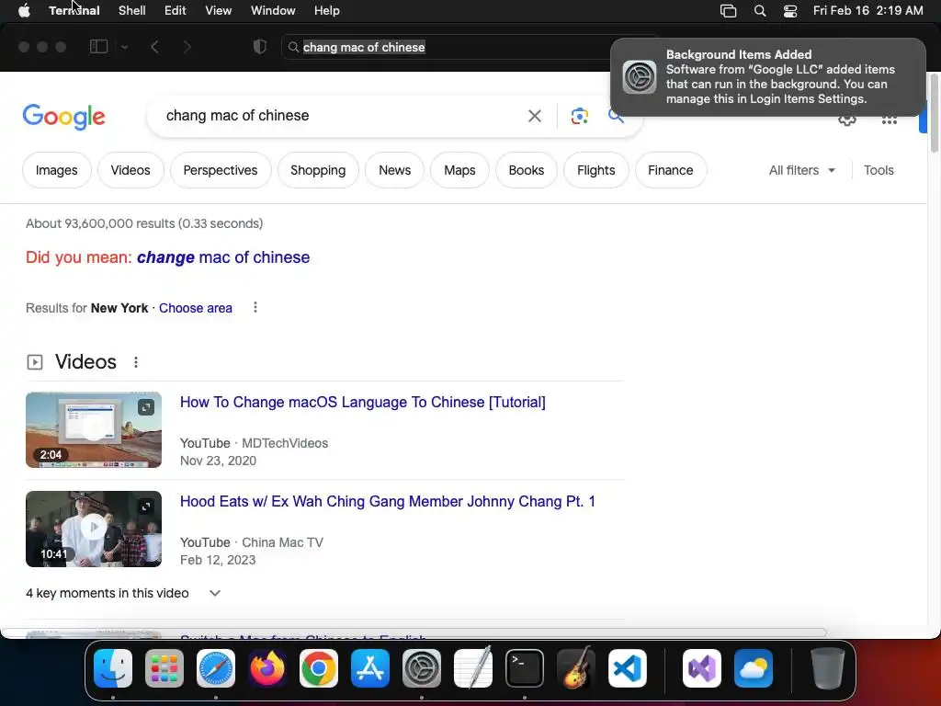Open the sidebar tab group dropdown arrow

pyautogui.click(x=125, y=47)
